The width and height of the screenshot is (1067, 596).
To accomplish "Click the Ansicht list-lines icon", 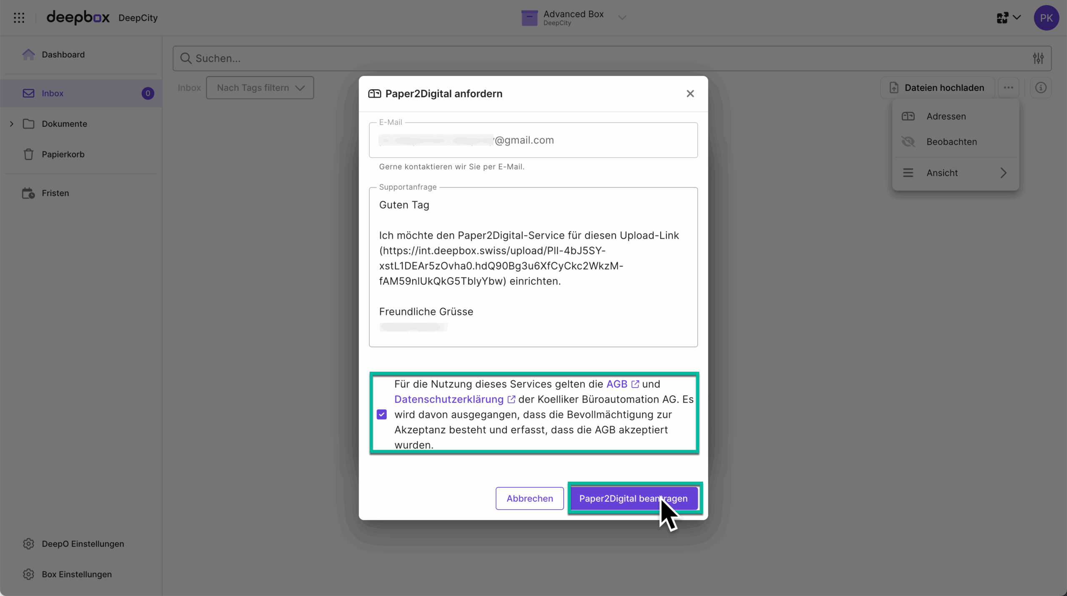I will point(908,173).
